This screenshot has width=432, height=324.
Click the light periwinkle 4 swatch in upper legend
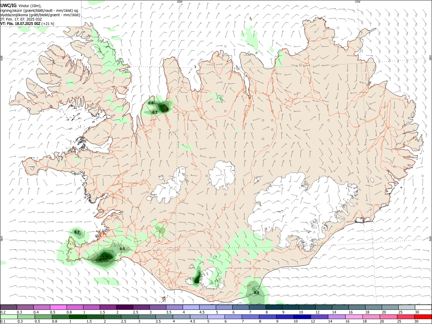[191, 307]
